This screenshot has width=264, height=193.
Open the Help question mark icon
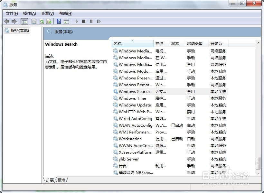pyautogui.click(x=59, y=21)
